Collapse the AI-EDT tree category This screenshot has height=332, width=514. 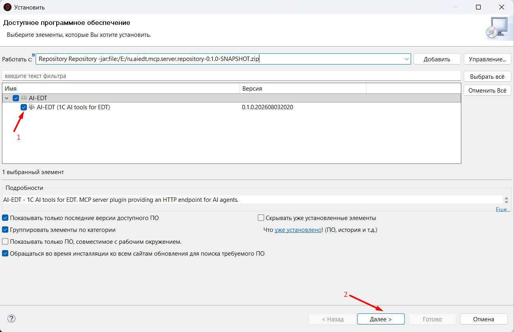(x=7, y=98)
